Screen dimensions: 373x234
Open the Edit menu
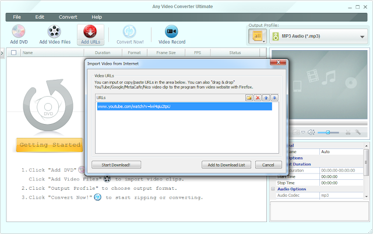click(x=40, y=17)
